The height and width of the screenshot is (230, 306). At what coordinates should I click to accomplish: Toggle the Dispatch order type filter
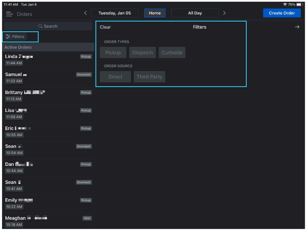143,53
